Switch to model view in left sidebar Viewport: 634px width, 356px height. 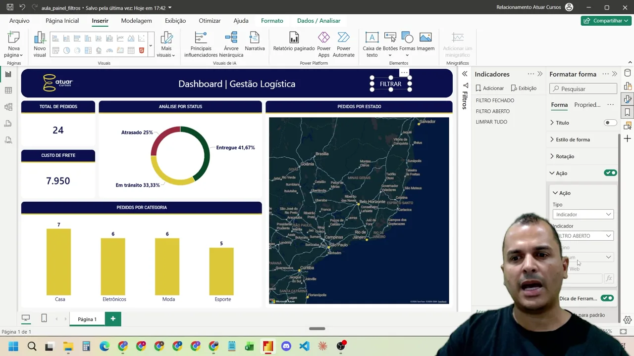click(x=8, y=107)
